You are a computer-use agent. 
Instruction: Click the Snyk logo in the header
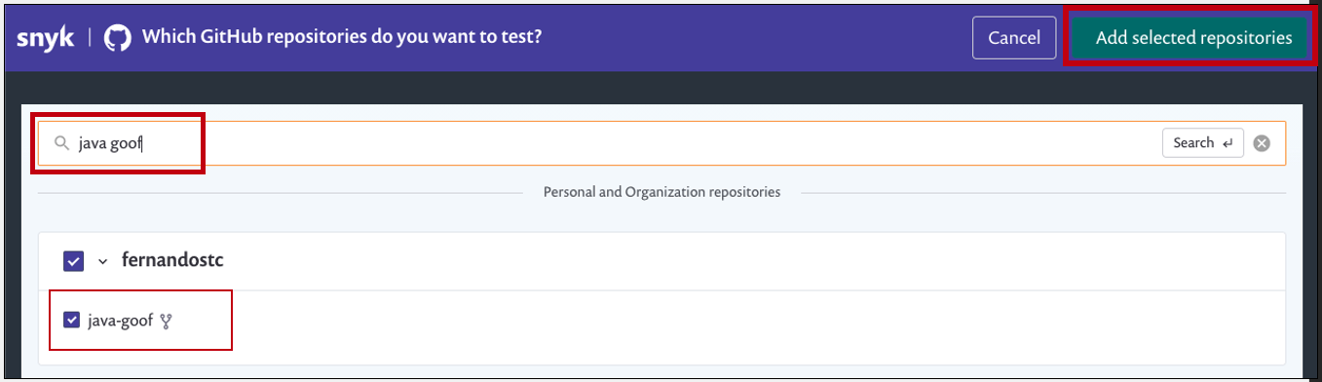tap(46, 38)
